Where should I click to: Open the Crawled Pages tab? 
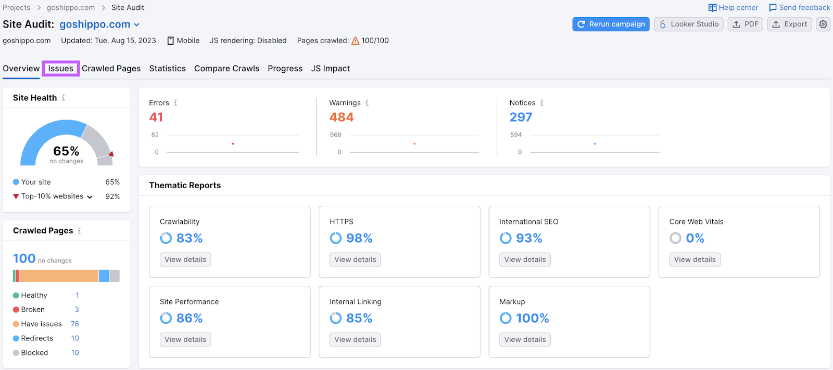111,69
